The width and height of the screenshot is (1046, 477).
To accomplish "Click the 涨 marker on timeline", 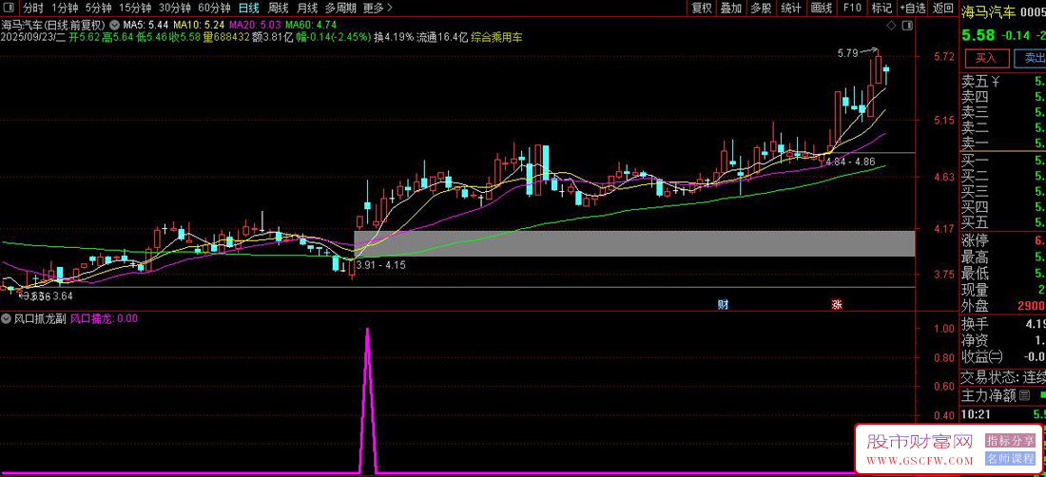I will (837, 304).
